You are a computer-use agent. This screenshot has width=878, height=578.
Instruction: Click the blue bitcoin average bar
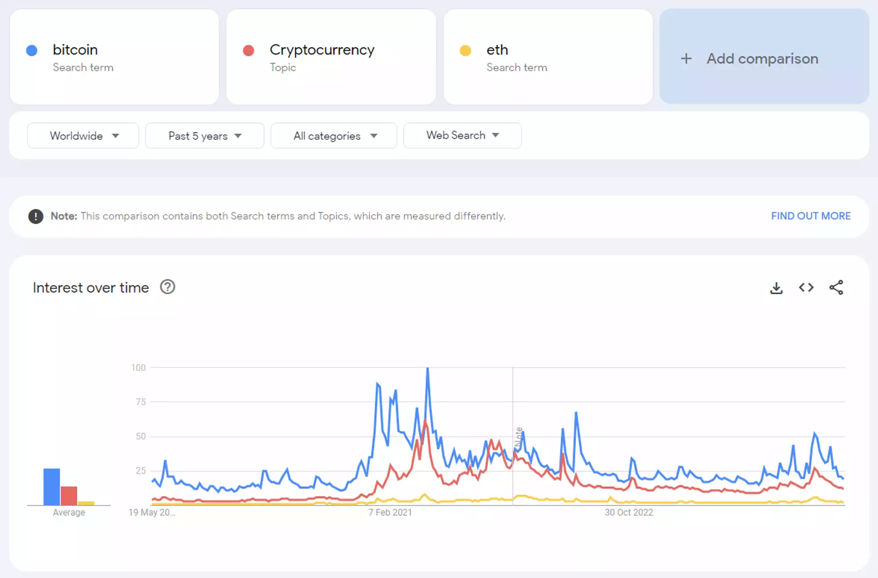coord(51,487)
